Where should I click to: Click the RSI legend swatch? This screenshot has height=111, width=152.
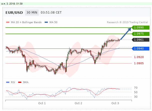[8, 82]
